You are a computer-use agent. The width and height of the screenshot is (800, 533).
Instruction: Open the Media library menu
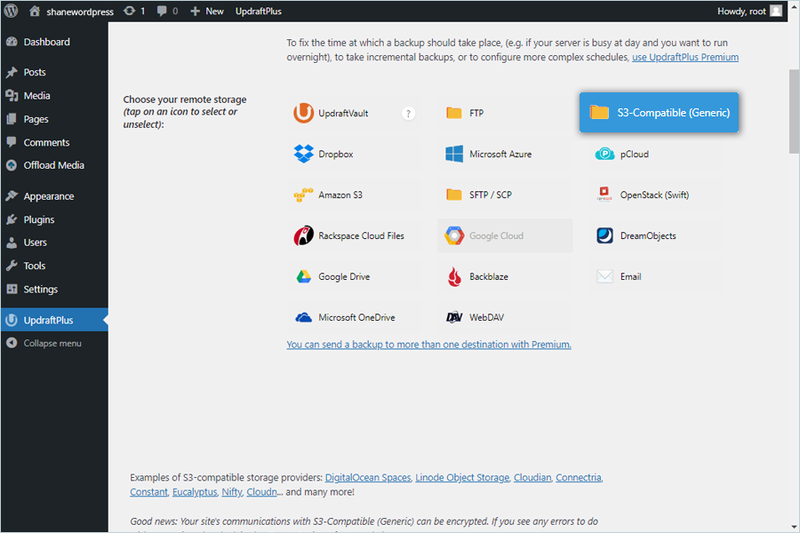click(x=54, y=95)
